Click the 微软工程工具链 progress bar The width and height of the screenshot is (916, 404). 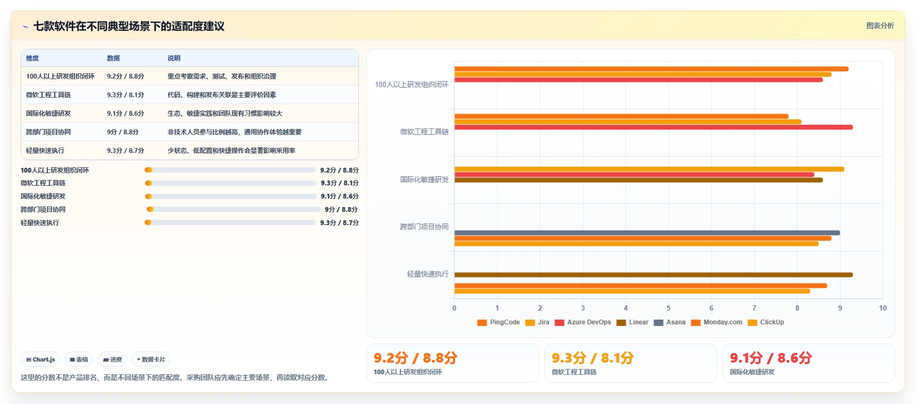point(231,183)
